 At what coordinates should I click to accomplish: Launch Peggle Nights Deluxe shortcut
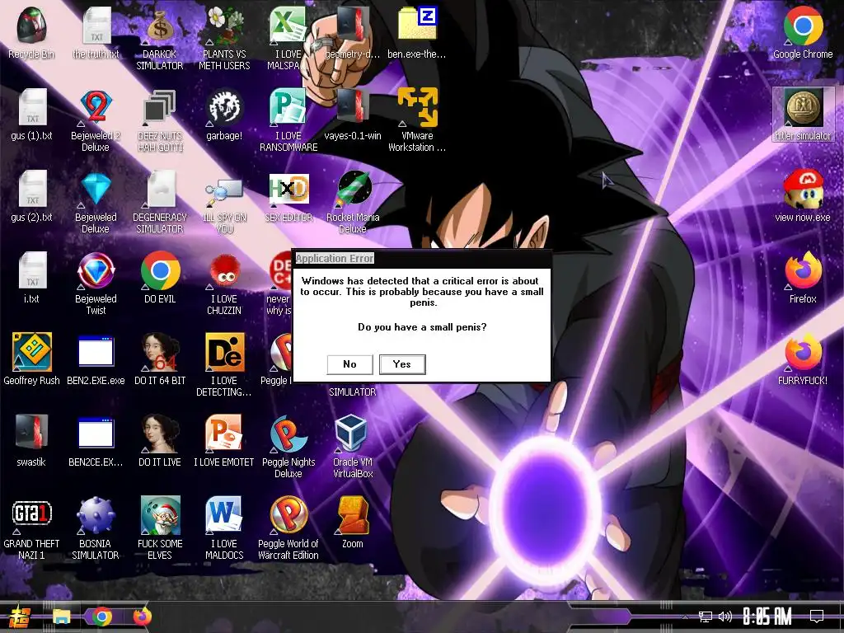click(288, 446)
